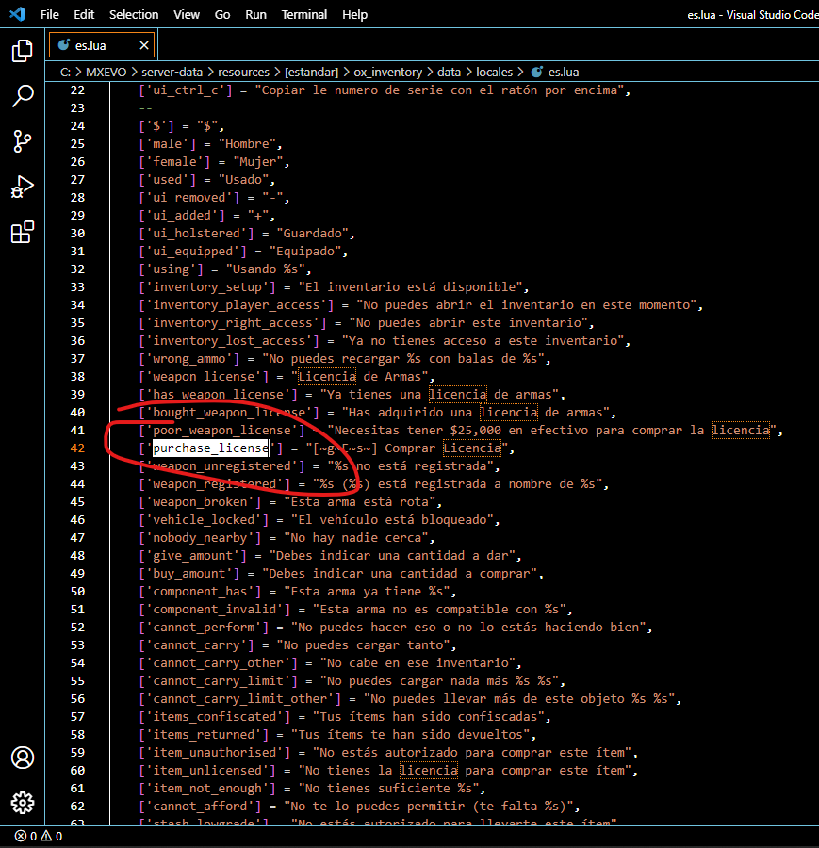The height and width of the screenshot is (848, 819).
Task: Click the C: breadcrumb segment
Action: (x=65, y=72)
